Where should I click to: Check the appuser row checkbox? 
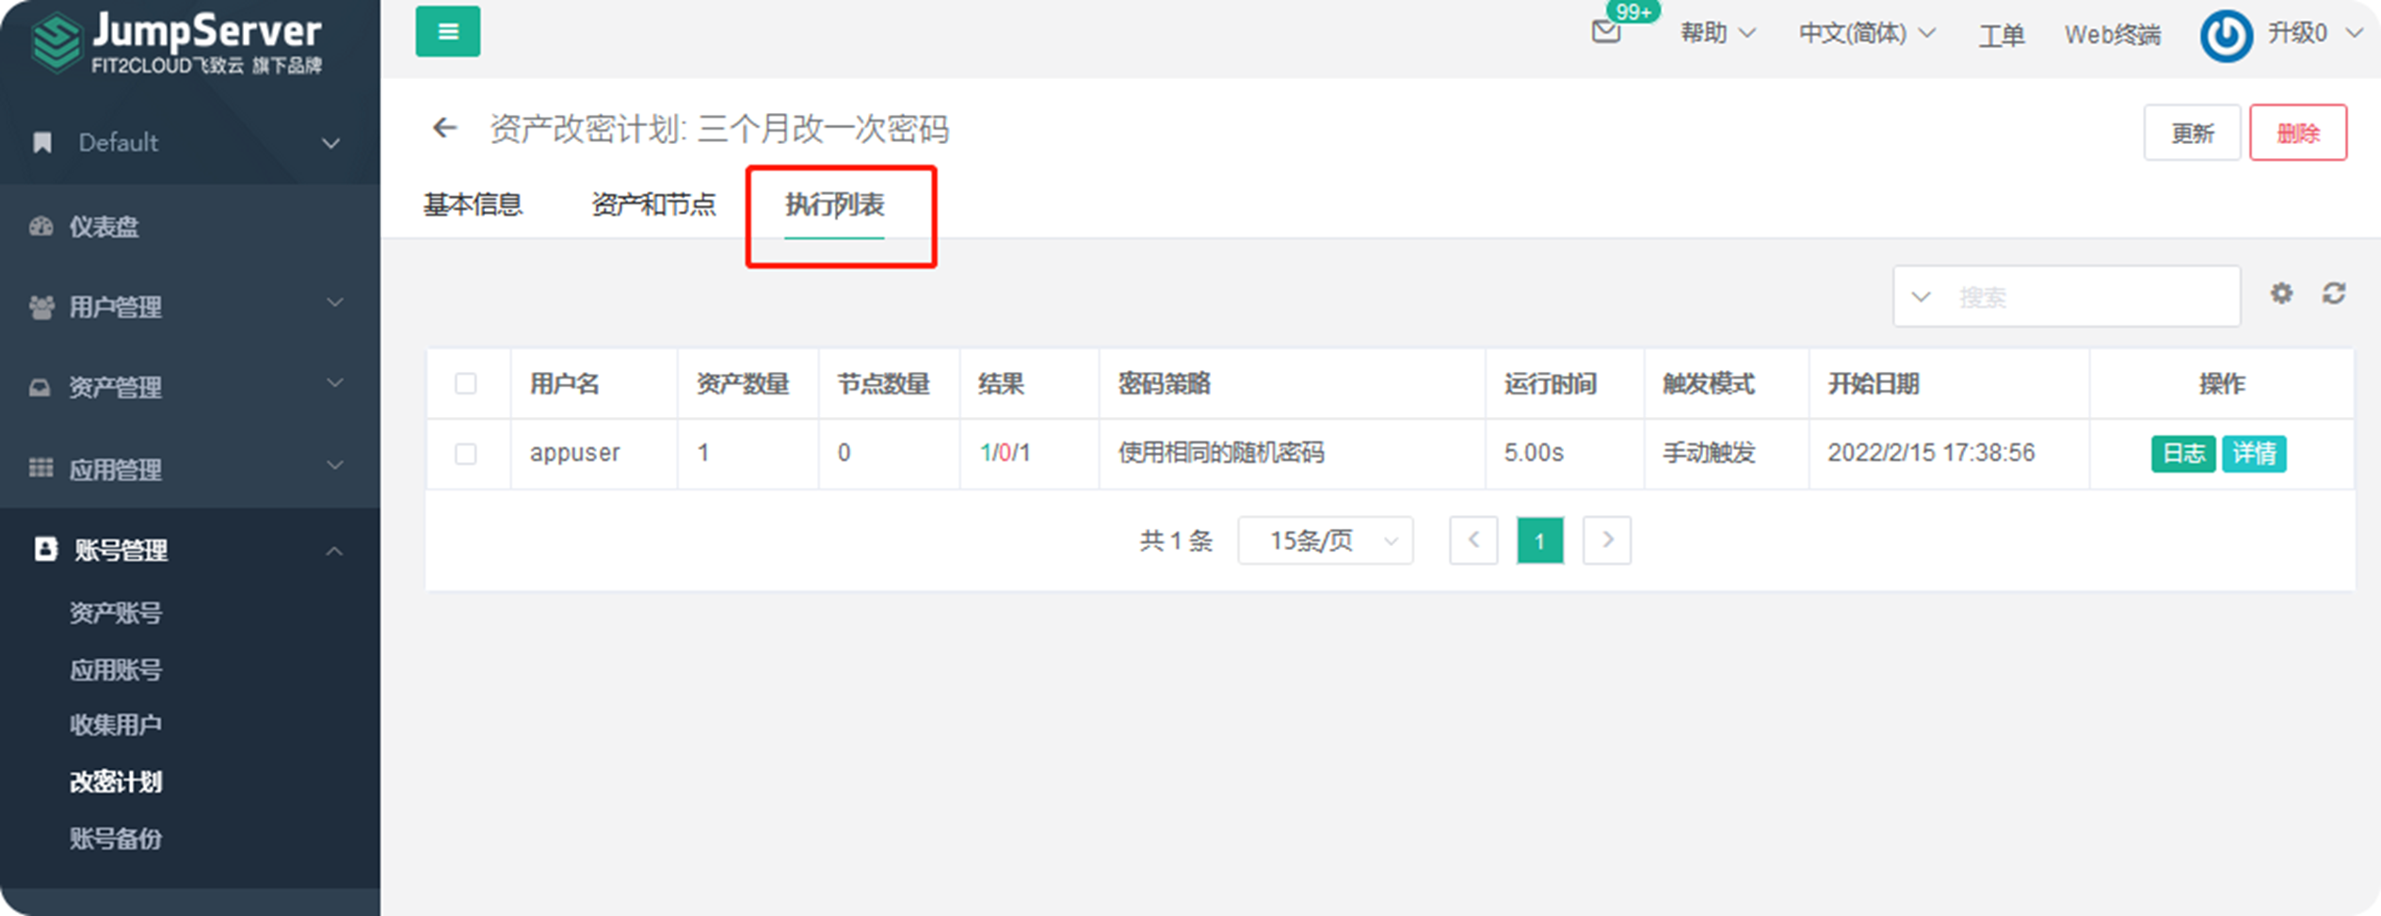pyautogui.click(x=467, y=453)
